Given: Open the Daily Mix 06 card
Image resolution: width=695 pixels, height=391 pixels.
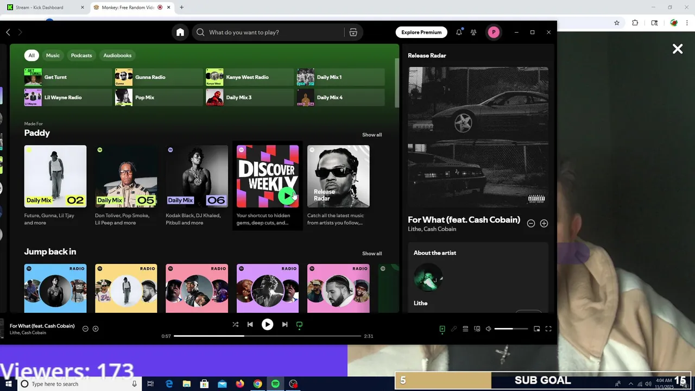Looking at the screenshot, I should pos(197,186).
